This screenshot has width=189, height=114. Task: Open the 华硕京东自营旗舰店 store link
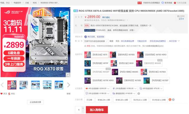tap(151, 3)
